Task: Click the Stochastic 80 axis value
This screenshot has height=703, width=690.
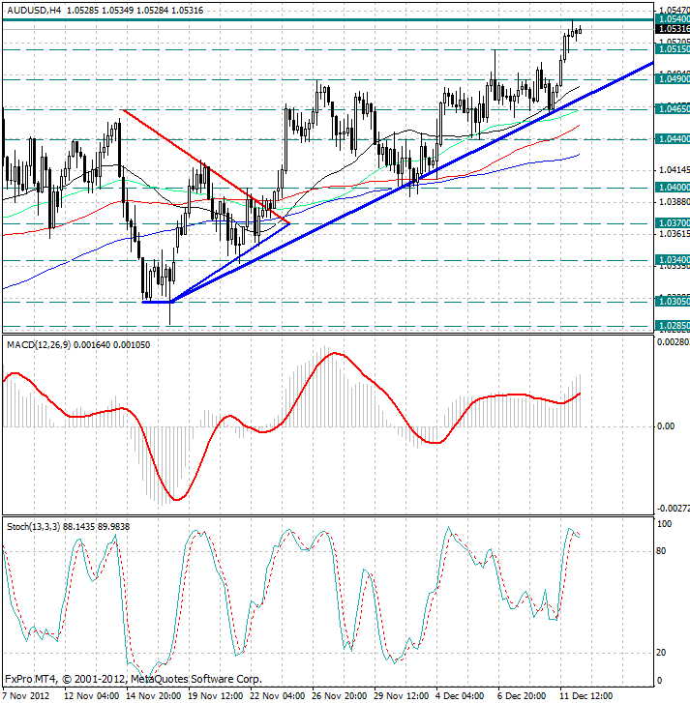Action: [661, 551]
